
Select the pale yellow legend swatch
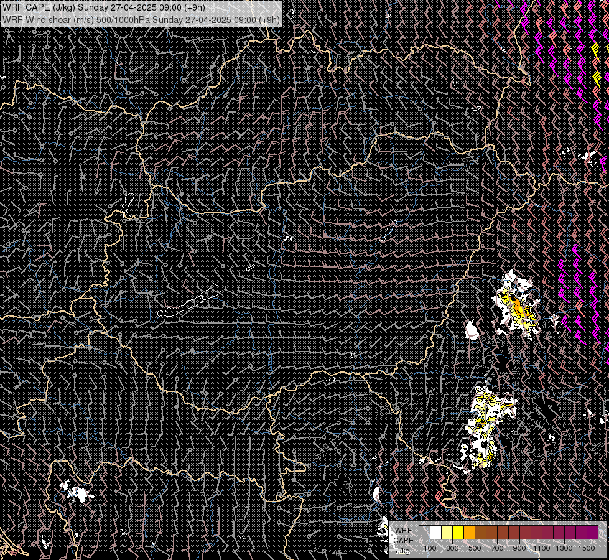(447, 532)
